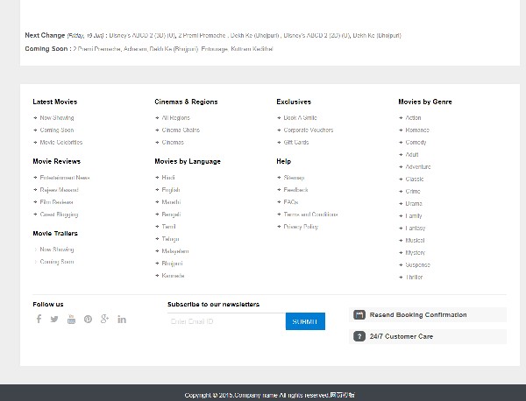The width and height of the screenshot is (526, 401).
Task: Open the Pinterest social icon
Action: click(88, 320)
